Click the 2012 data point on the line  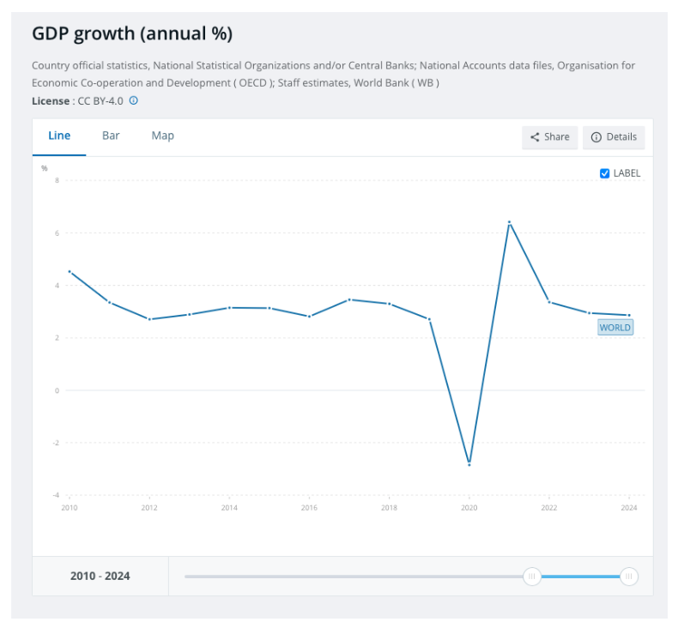pyautogui.click(x=149, y=319)
